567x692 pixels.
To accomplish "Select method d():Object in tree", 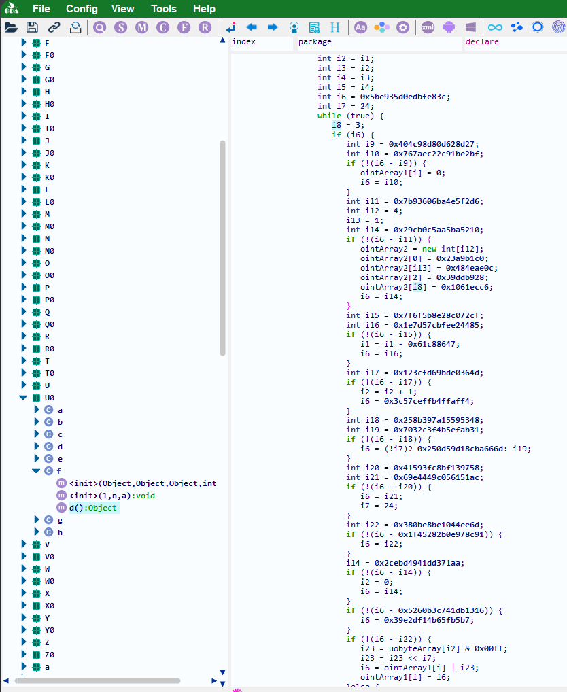I will coord(93,508).
